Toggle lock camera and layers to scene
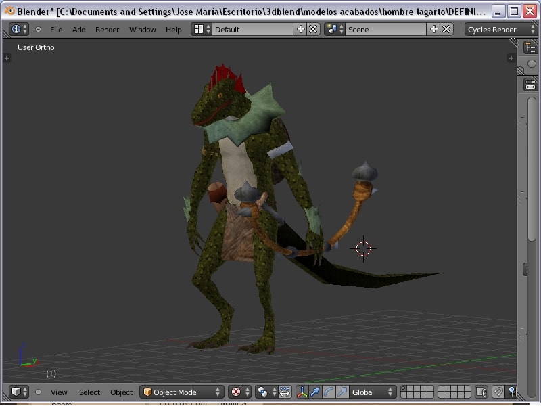Screen dimensions: 541x406 481,392
